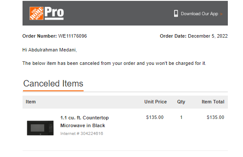Click the Microwave in Black title line
The image size is (243, 157).
pos(83,125)
